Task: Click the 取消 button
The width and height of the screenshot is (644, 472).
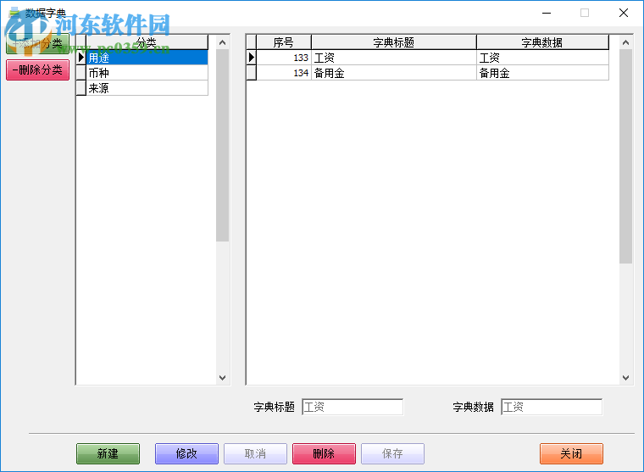Action: pyautogui.click(x=255, y=453)
